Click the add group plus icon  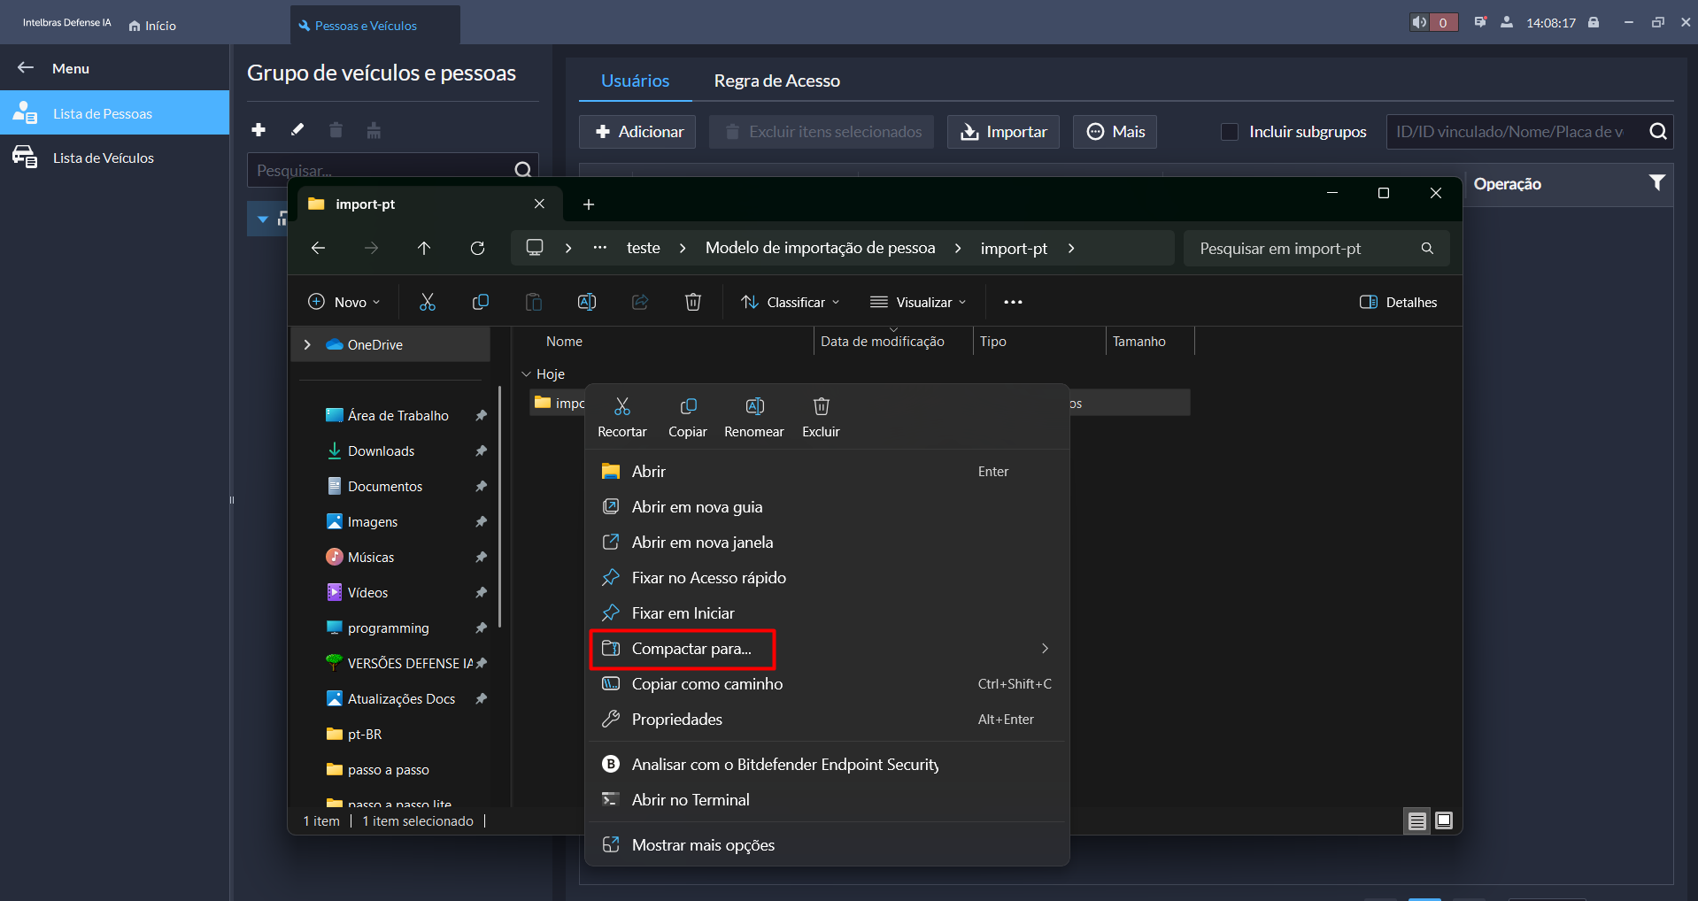(x=259, y=130)
